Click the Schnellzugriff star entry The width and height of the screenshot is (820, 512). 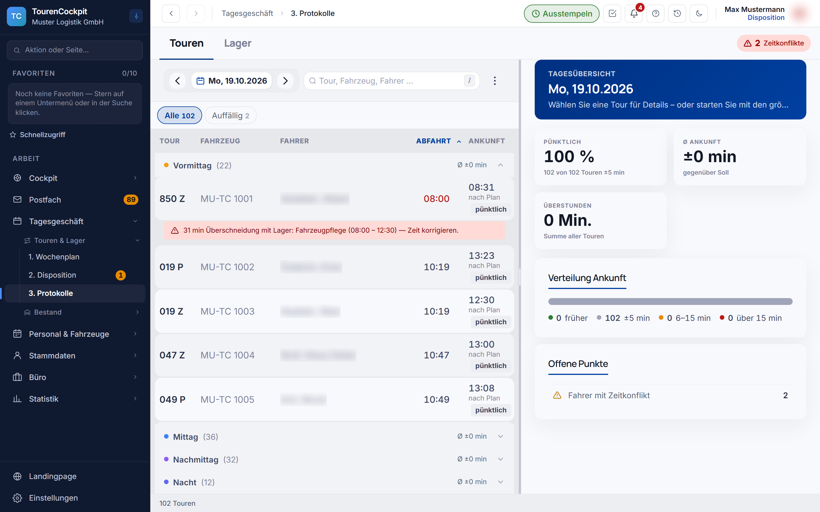pyautogui.click(x=38, y=135)
